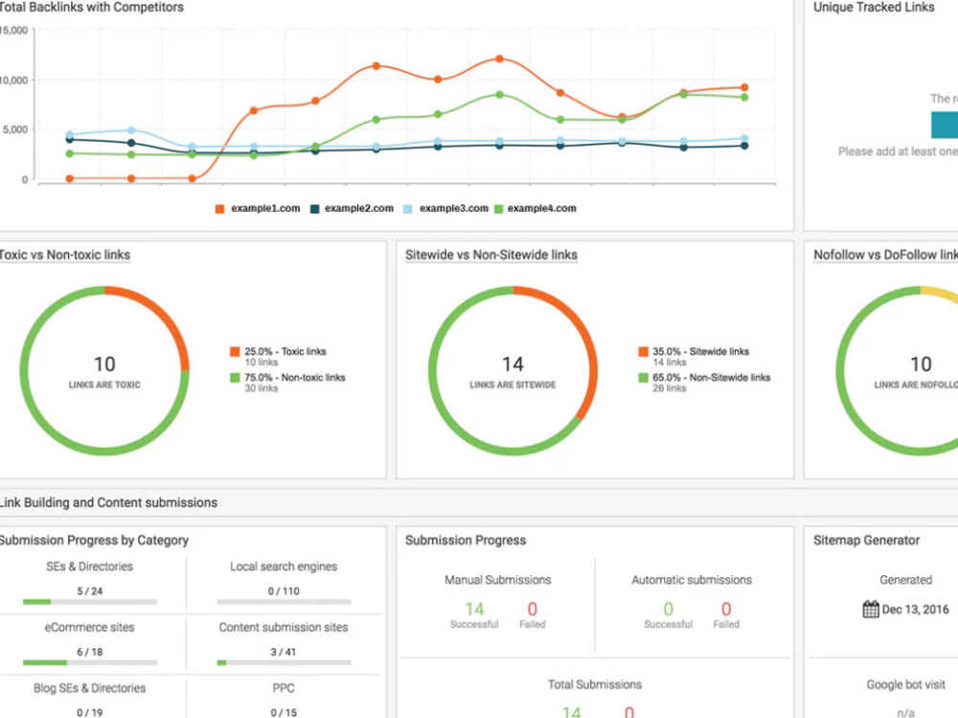
Task: Click the Manual Submissions 0 Failed count
Action: (x=532, y=609)
